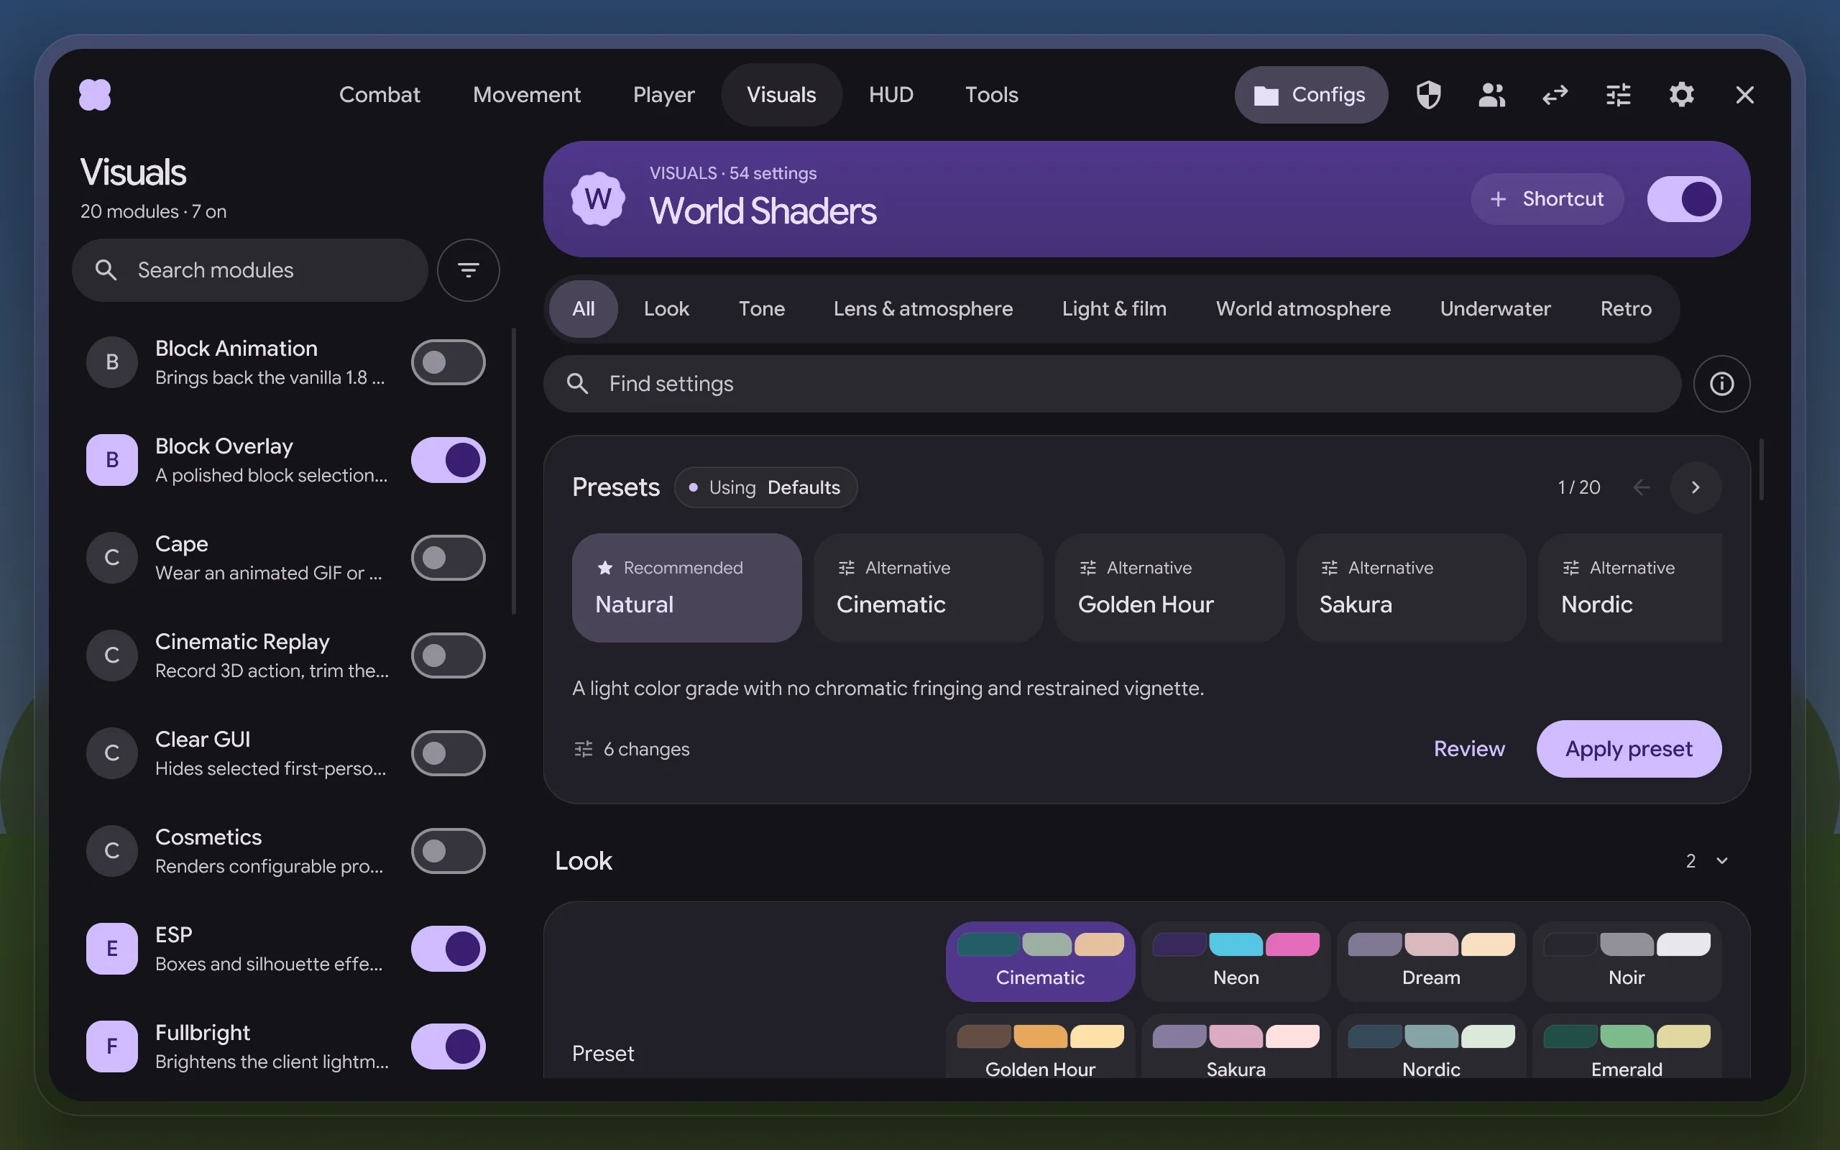Turn off the ESP toggle

pyautogui.click(x=448, y=949)
